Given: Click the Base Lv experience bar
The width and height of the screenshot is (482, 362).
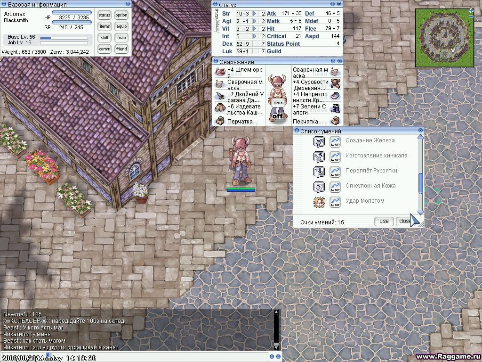Looking at the screenshot, I should [64, 38].
